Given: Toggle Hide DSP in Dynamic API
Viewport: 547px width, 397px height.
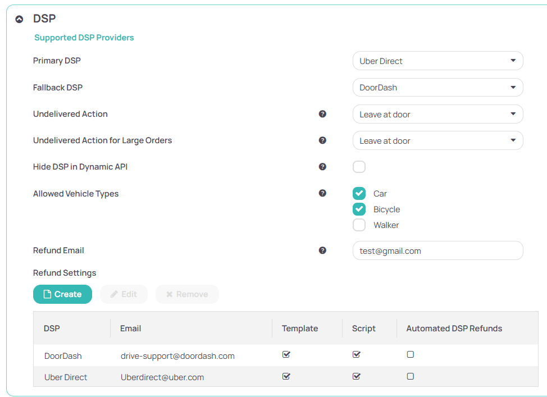Looking at the screenshot, I should pos(359,166).
